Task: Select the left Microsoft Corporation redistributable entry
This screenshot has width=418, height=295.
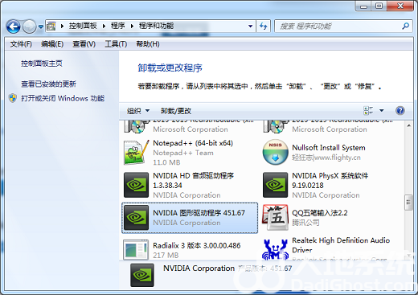Action: [x=190, y=127]
